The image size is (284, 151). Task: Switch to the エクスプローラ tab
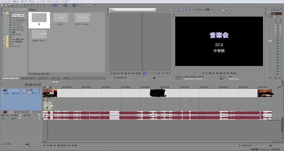point(43,78)
